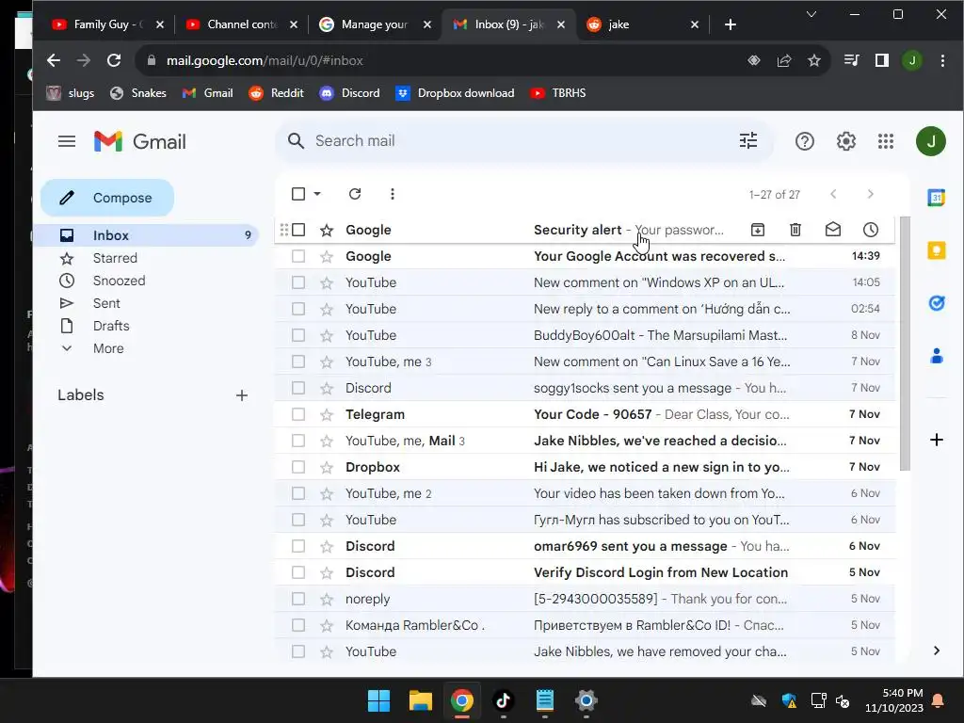Tick checkbox for Dropbox email
964x723 pixels.
[x=298, y=467]
